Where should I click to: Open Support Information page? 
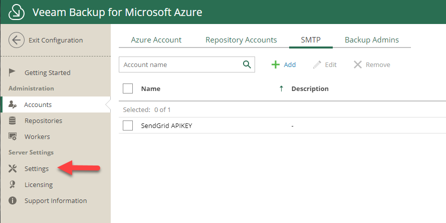click(x=56, y=200)
